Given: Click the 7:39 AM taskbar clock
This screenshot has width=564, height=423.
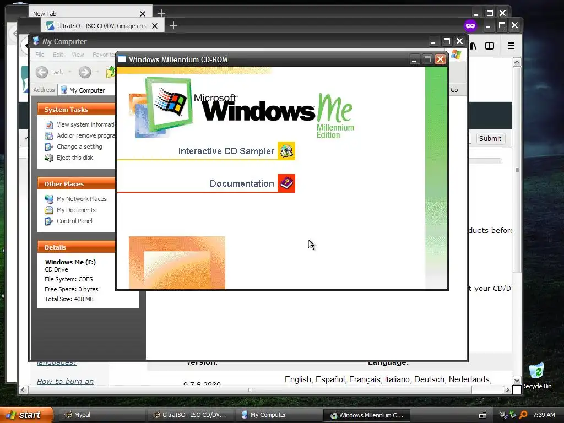Looking at the screenshot, I should [544, 415].
